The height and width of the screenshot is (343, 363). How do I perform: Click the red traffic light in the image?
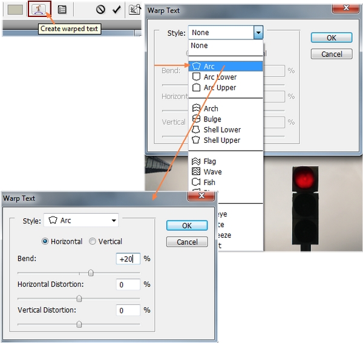(x=305, y=178)
